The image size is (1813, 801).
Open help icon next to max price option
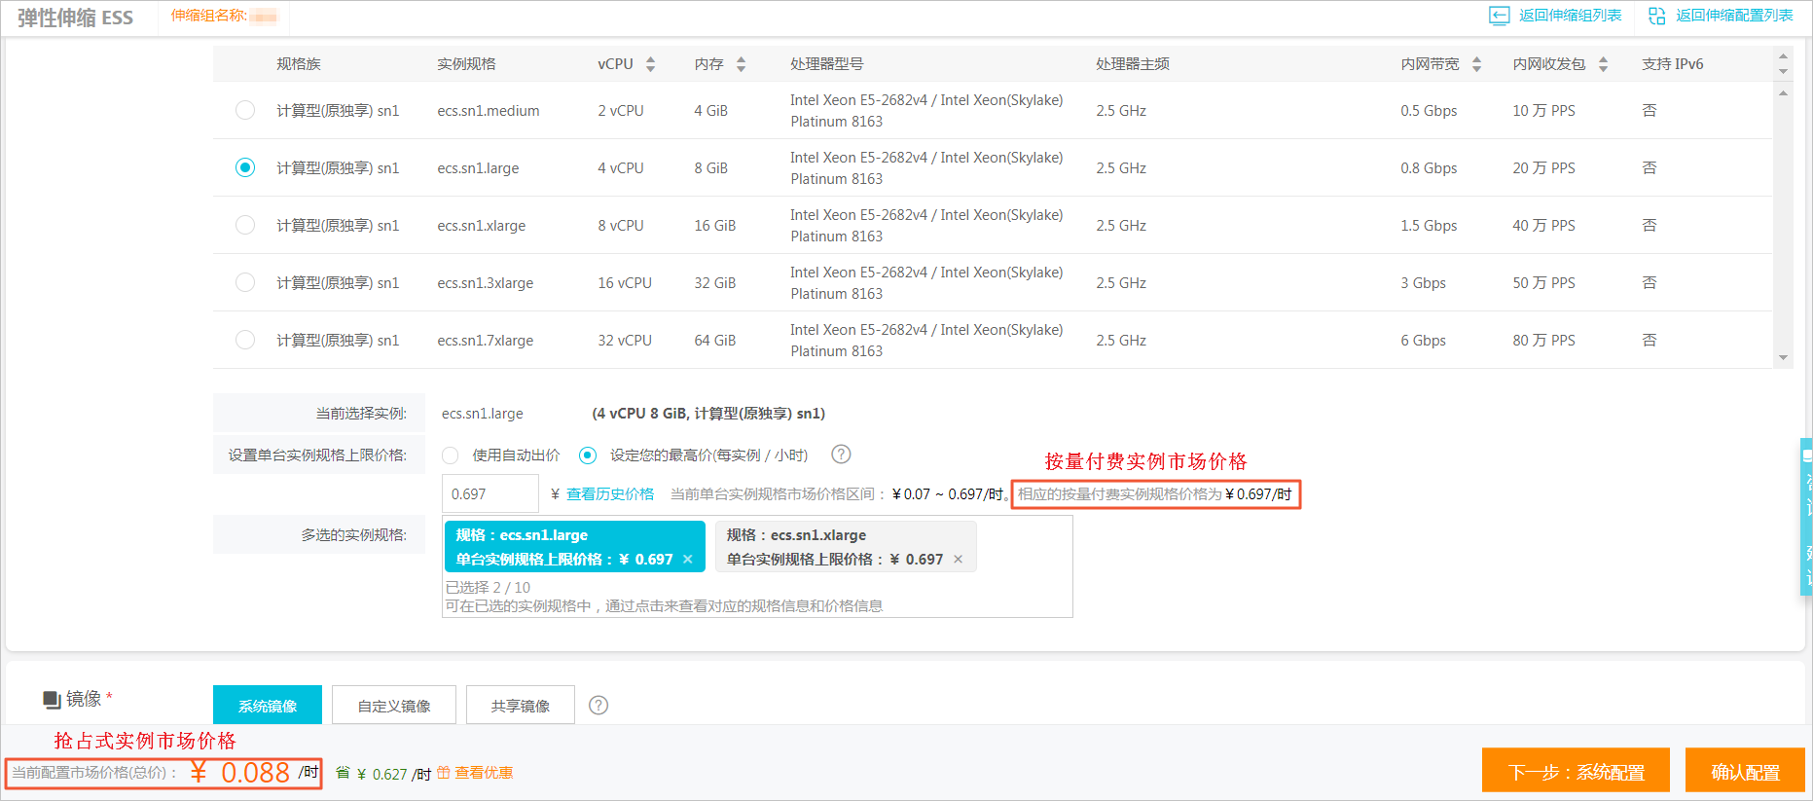pos(841,455)
